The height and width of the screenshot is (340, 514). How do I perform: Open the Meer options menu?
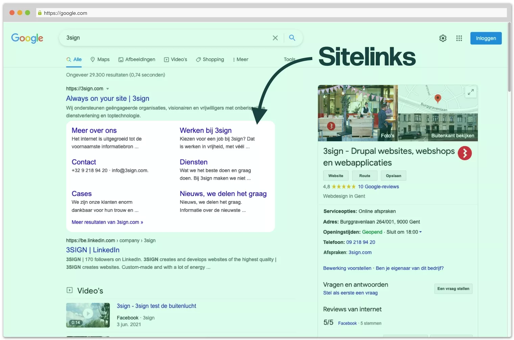click(241, 60)
